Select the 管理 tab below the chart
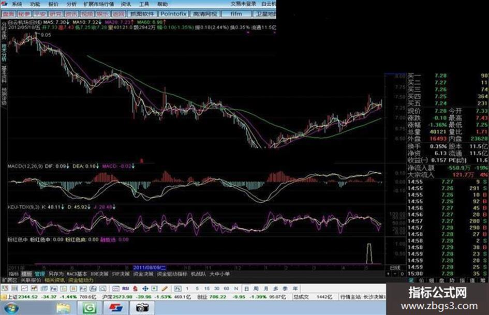 click(40, 274)
